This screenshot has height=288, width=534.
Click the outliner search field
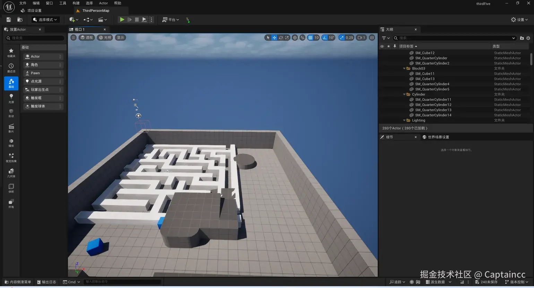[454, 38]
